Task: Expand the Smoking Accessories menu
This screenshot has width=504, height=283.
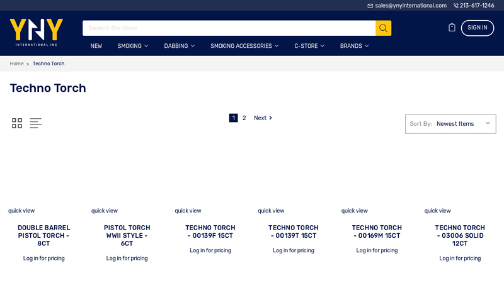Action: click(244, 46)
